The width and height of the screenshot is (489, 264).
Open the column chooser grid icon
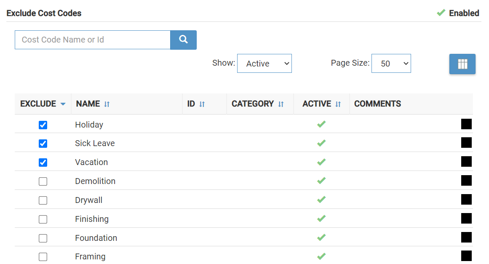click(x=462, y=64)
